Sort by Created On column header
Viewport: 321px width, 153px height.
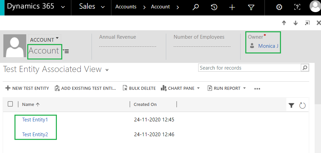point(145,104)
